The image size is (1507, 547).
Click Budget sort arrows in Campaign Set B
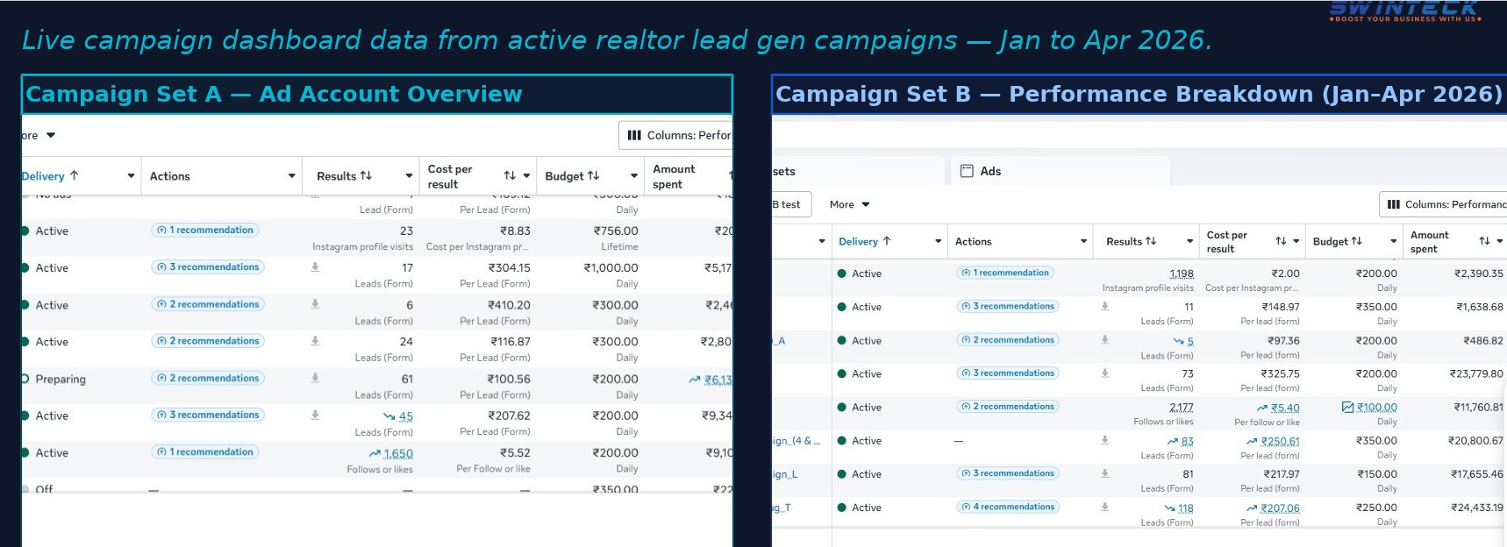coord(1357,241)
